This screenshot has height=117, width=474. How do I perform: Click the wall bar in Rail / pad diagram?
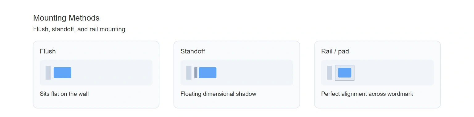(330, 73)
